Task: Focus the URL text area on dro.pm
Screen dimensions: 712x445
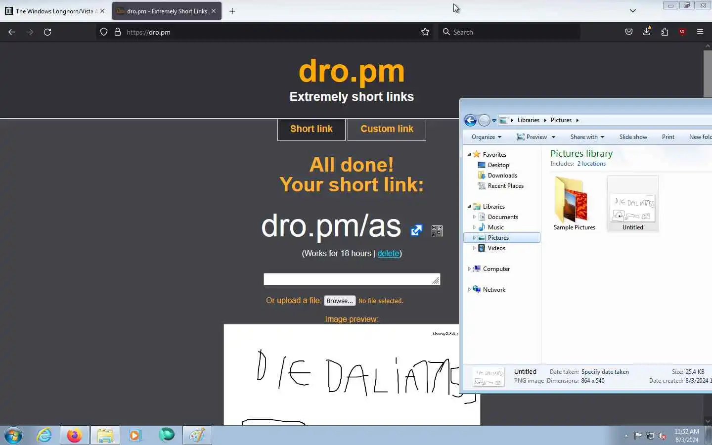Action: (352, 279)
